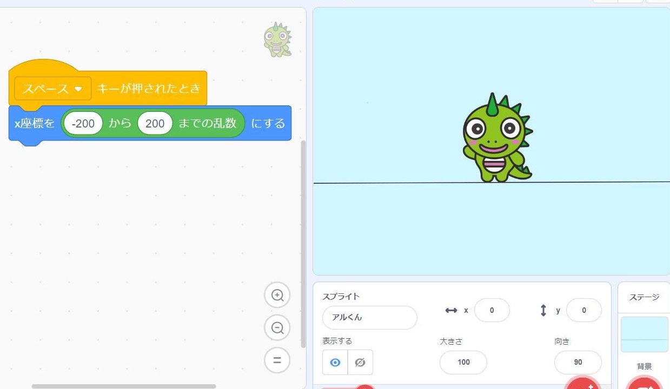This screenshot has height=389, width=670.
Task: Click the workspace horizontal scrollbar
Action: [124, 386]
